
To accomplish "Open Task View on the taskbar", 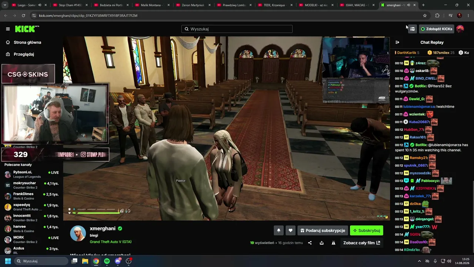I will click(x=74, y=261).
